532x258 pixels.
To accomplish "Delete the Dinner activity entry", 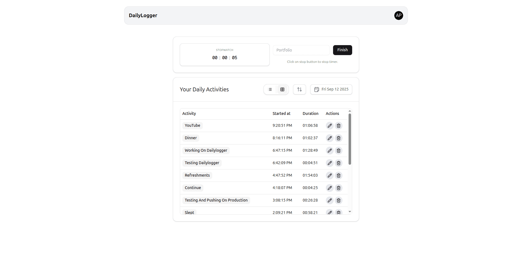I will [338, 138].
